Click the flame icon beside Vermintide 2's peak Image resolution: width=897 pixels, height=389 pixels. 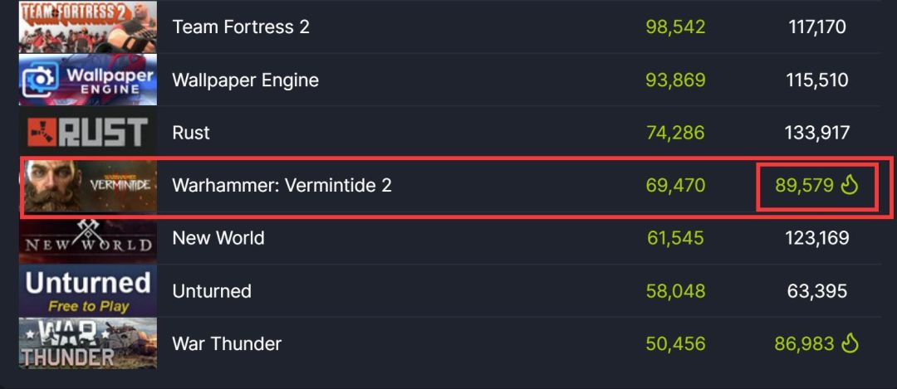tap(849, 186)
